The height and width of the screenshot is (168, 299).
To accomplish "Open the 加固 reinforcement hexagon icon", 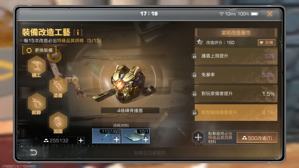I will tap(58, 122).
